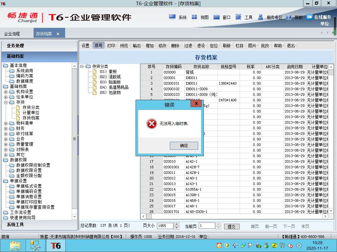Select category (03) 贴面板
This screenshot has width=337, height=252.
[x=110, y=82]
